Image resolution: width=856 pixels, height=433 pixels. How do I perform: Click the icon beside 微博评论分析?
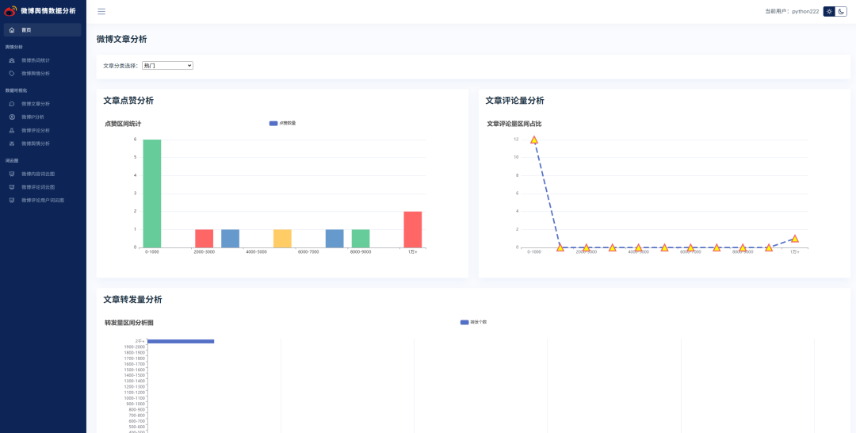(12, 131)
